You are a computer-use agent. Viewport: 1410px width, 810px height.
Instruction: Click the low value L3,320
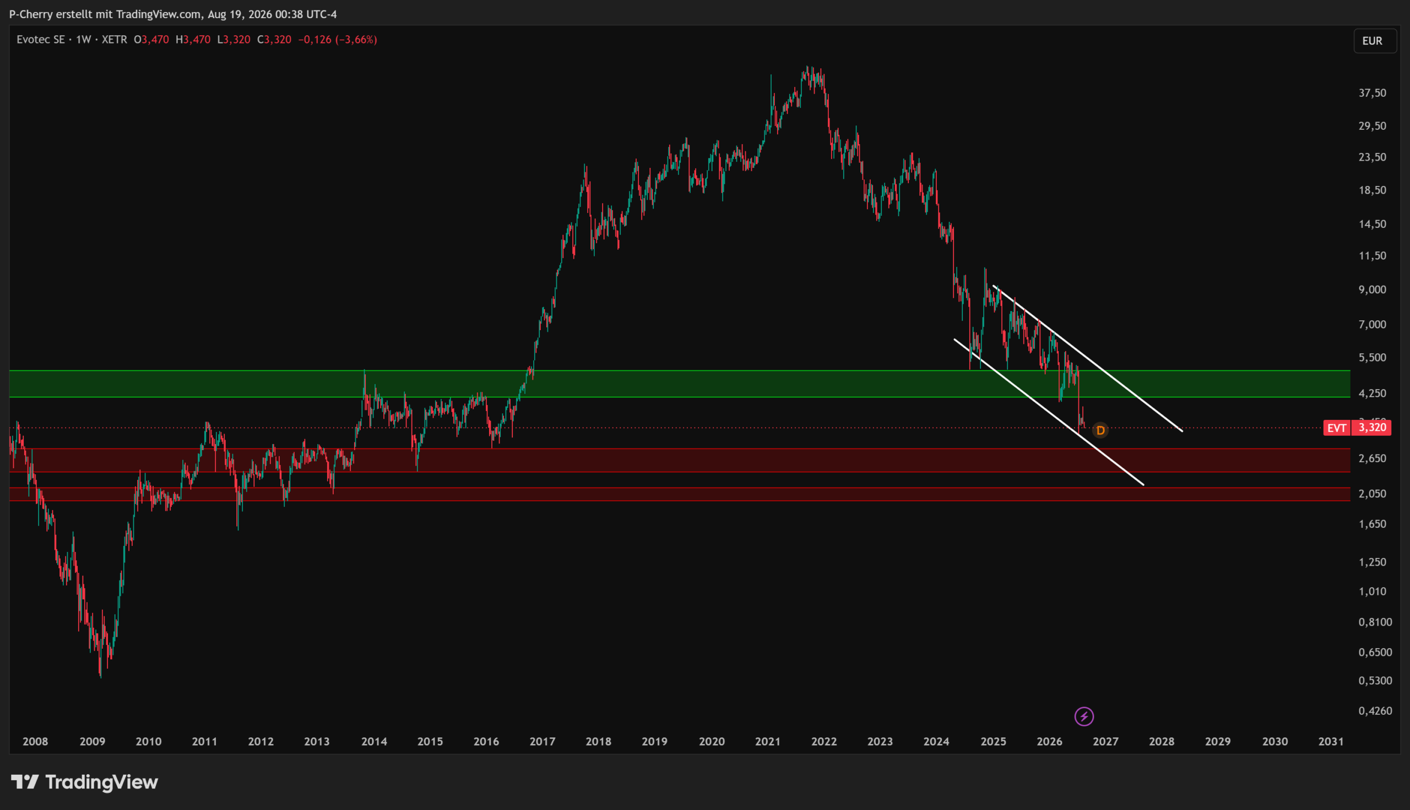point(234,40)
